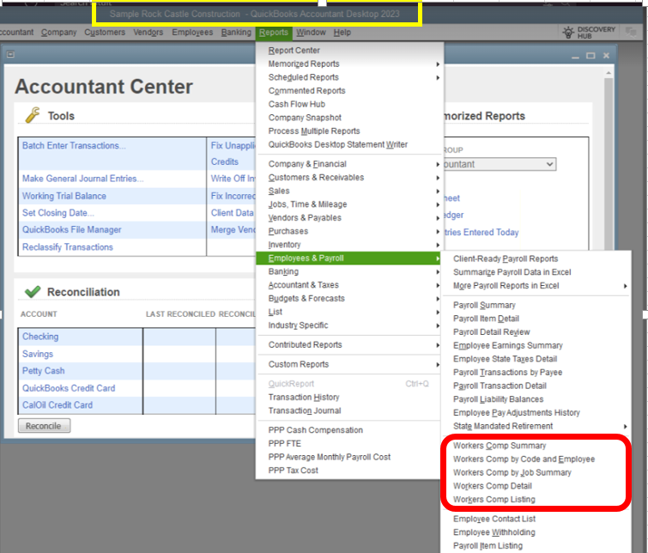Click the Reconciliation green checkmark icon
This screenshot has height=553, width=648.
click(x=33, y=292)
